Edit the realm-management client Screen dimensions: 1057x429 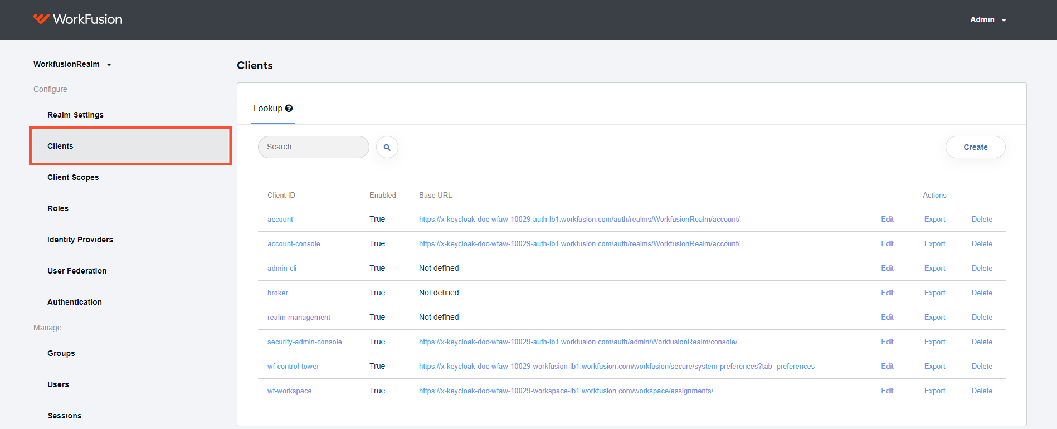[x=888, y=317]
